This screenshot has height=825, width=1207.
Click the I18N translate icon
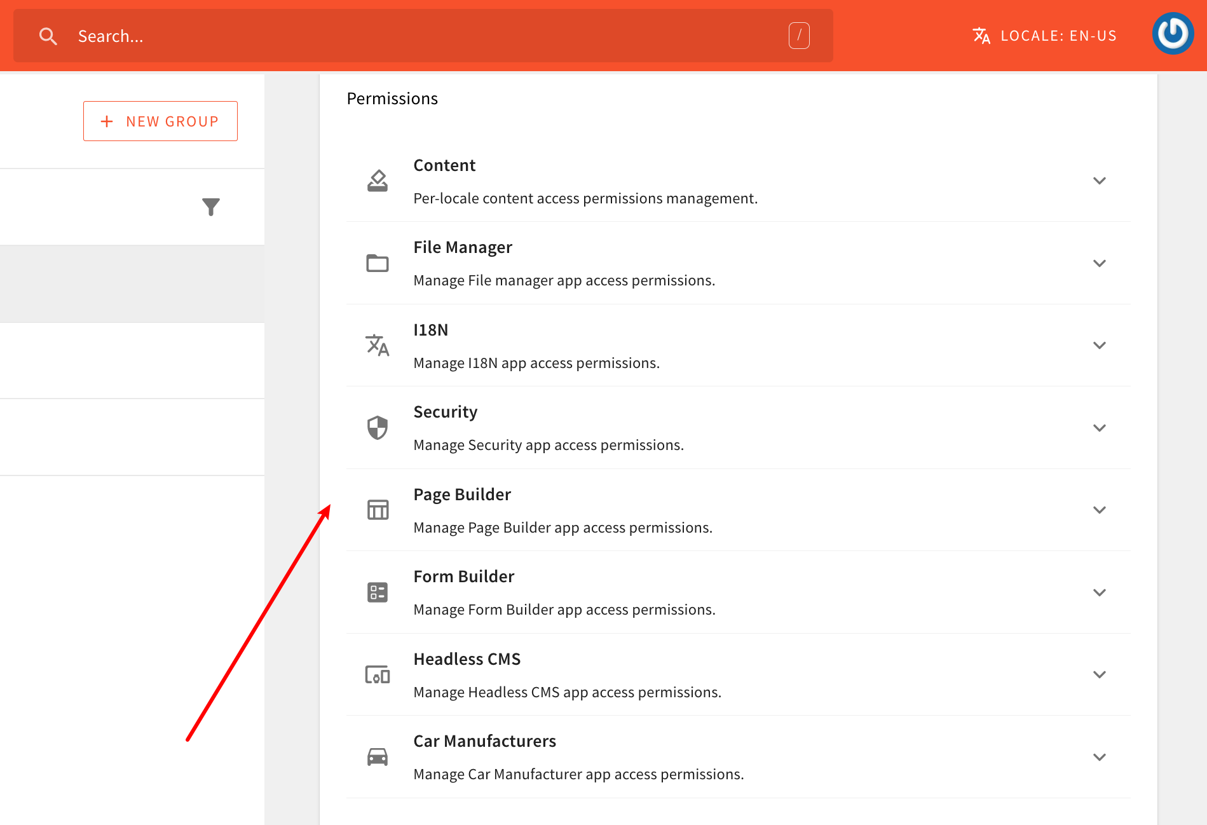[378, 345]
